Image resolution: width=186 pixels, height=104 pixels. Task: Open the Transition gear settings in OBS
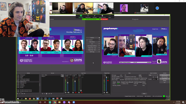(x=99, y=38)
